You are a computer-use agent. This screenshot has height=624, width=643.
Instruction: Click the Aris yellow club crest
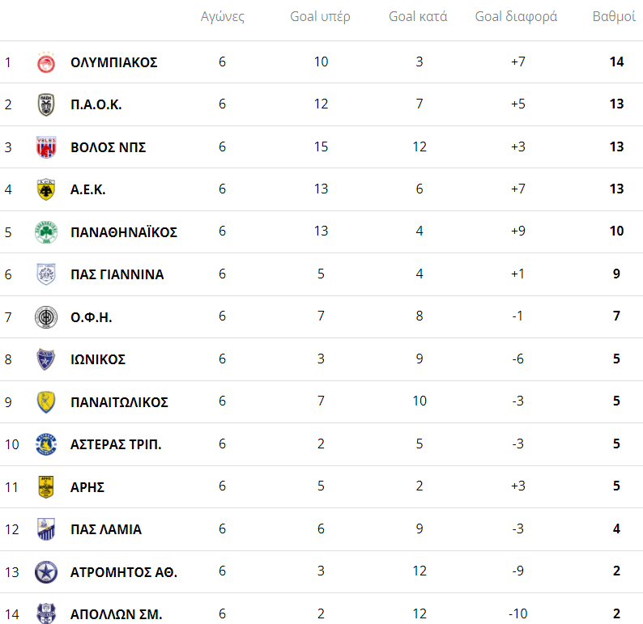46,487
